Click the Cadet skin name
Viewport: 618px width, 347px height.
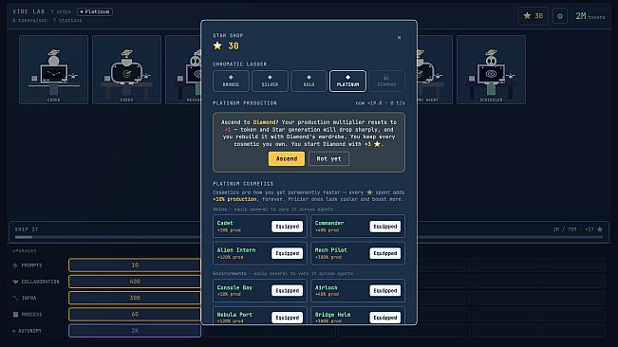pyautogui.click(x=225, y=223)
